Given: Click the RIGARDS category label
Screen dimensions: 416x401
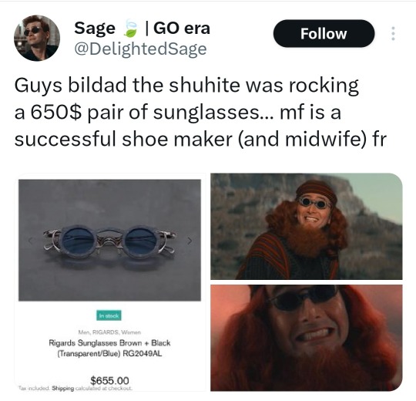Looking at the screenshot, I should (x=106, y=332).
